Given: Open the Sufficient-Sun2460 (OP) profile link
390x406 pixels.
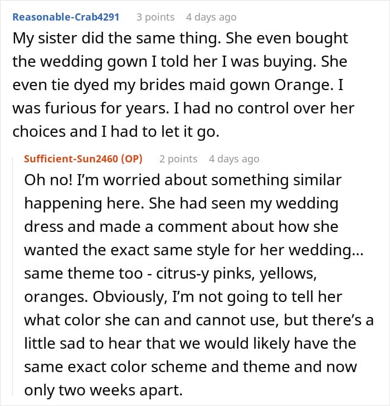Looking at the screenshot, I should click(x=83, y=159).
